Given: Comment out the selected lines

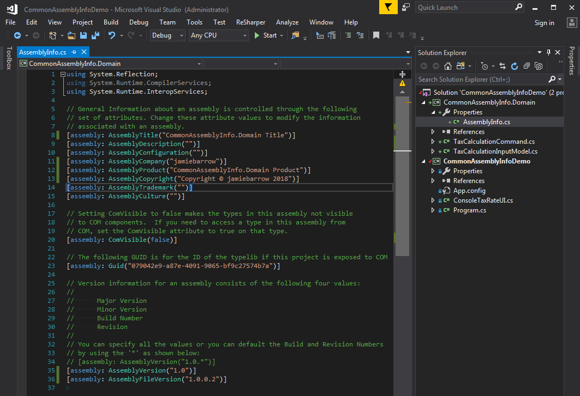Looking at the screenshot, I should pyautogui.click(x=348, y=35).
